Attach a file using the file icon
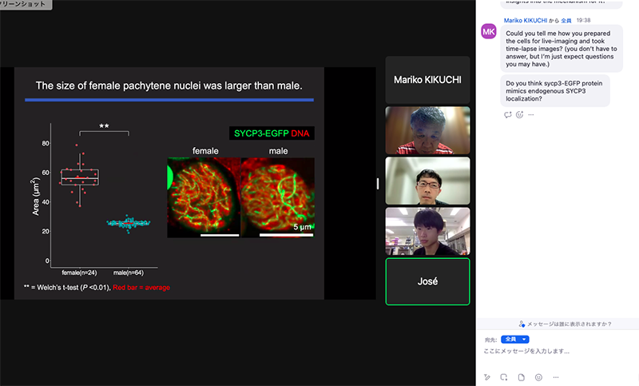This screenshot has height=386, width=639. [x=522, y=377]
